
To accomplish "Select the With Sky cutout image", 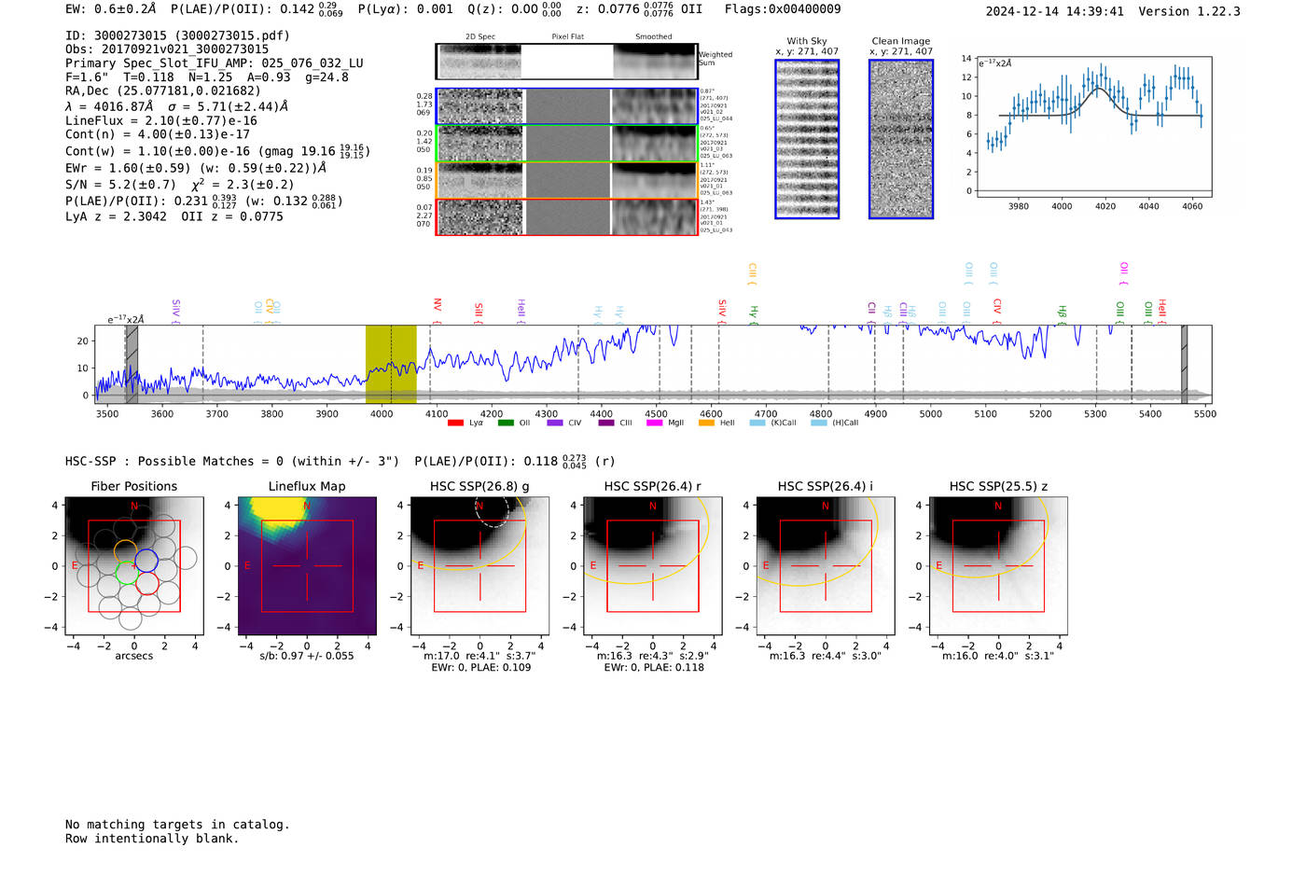I will click(x=807, y=139).
